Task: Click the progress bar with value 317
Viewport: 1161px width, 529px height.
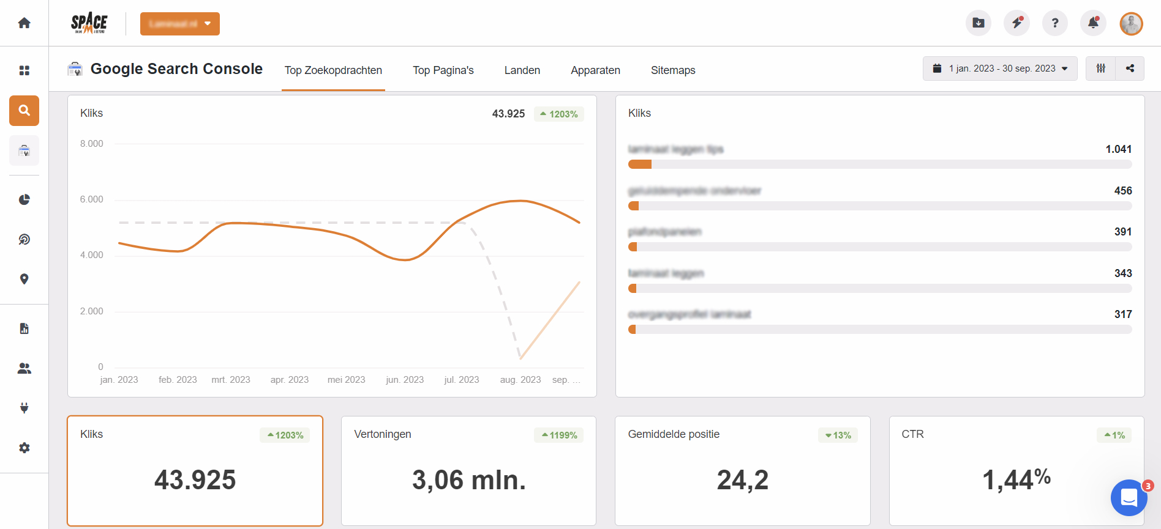Action: [880, 330]
